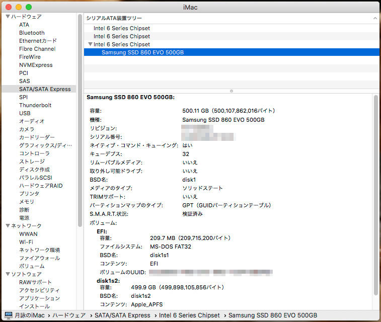The height and width of the screenshot is (322, 381).
Task: Select メモリ in the sidebar
Action: [27, 202]
